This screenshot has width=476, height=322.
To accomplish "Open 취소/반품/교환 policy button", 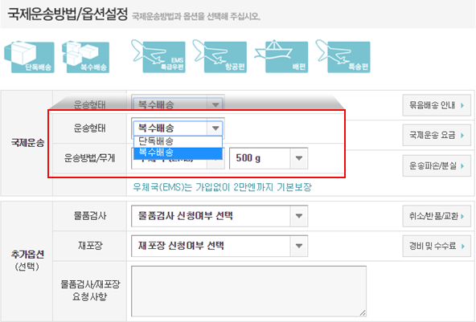I will pyautogui.click(x=437, y=216).
